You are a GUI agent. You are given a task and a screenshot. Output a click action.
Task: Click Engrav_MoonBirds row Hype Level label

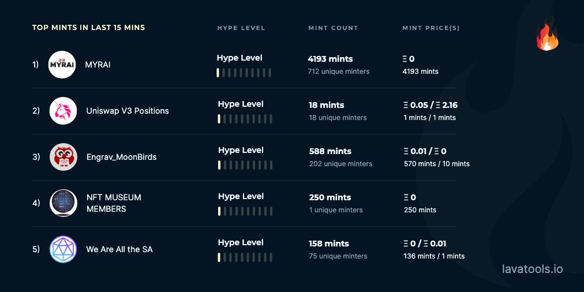pos(241,150)
